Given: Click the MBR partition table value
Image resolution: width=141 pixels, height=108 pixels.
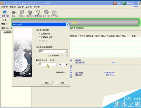Looking at the screenshot, I should coord(113,62).
